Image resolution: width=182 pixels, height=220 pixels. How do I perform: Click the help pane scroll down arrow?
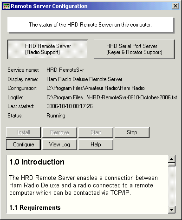[172, 210]
